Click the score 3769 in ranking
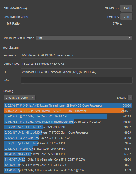 128,170
